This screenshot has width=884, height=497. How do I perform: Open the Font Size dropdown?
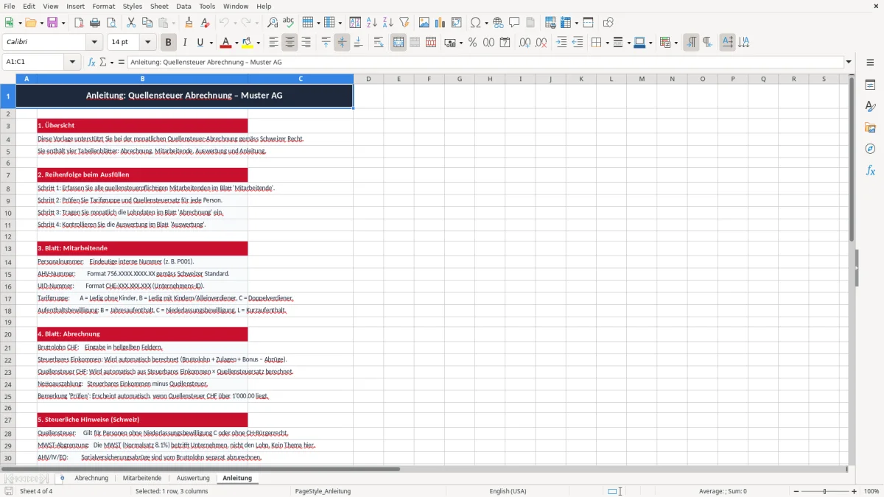(x=148, y=43)
